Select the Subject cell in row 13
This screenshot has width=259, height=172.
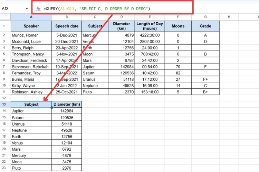(31, 104)
